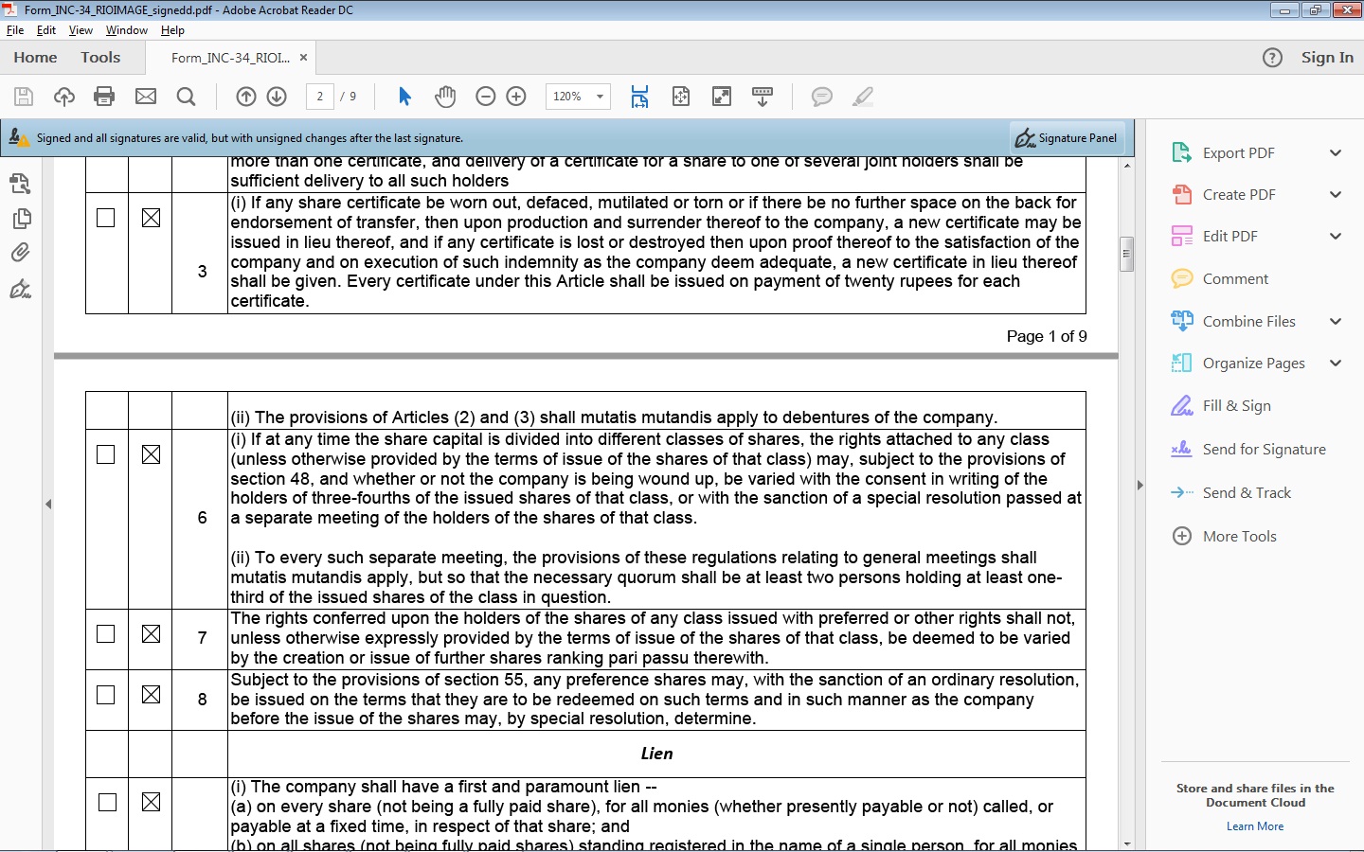Open the zoom percentage dropdown
Viewport: 1364px width, 852px height.
pyautogui.click(x=599, y=97)
